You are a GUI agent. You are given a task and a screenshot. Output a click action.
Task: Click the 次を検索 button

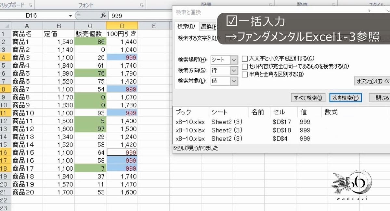click(345, 98)
